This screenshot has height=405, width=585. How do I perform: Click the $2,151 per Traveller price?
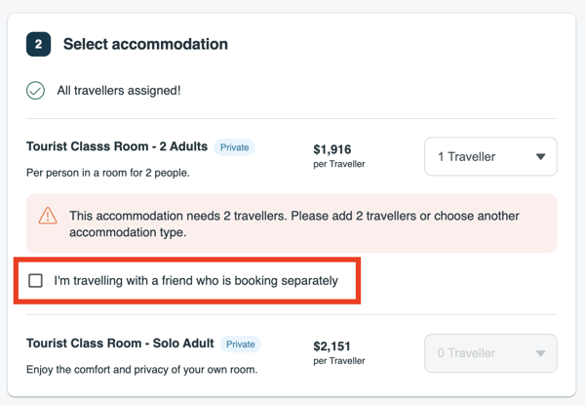(x=339, y=353)
